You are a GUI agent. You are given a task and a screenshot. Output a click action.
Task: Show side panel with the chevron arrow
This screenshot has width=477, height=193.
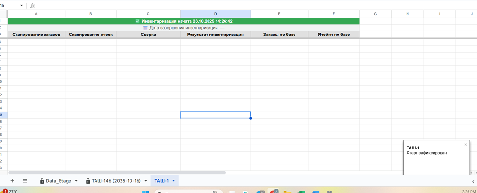point(473,181)
